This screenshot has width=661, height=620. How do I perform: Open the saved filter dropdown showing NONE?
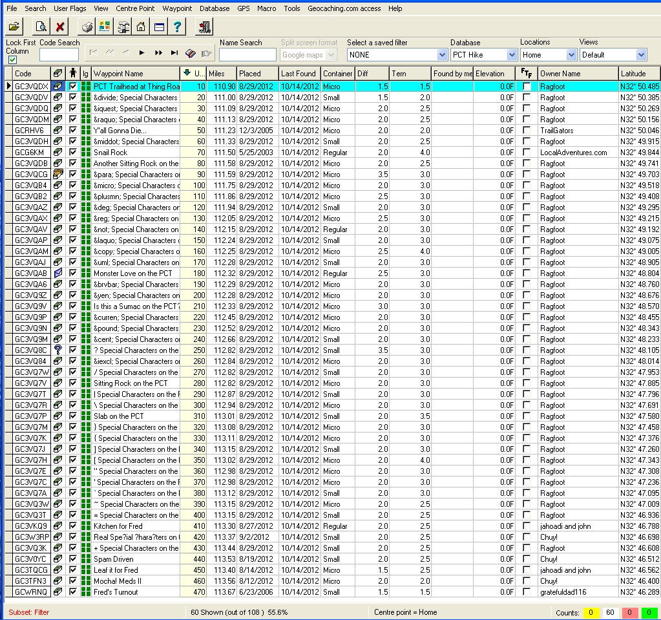(442, 55)
